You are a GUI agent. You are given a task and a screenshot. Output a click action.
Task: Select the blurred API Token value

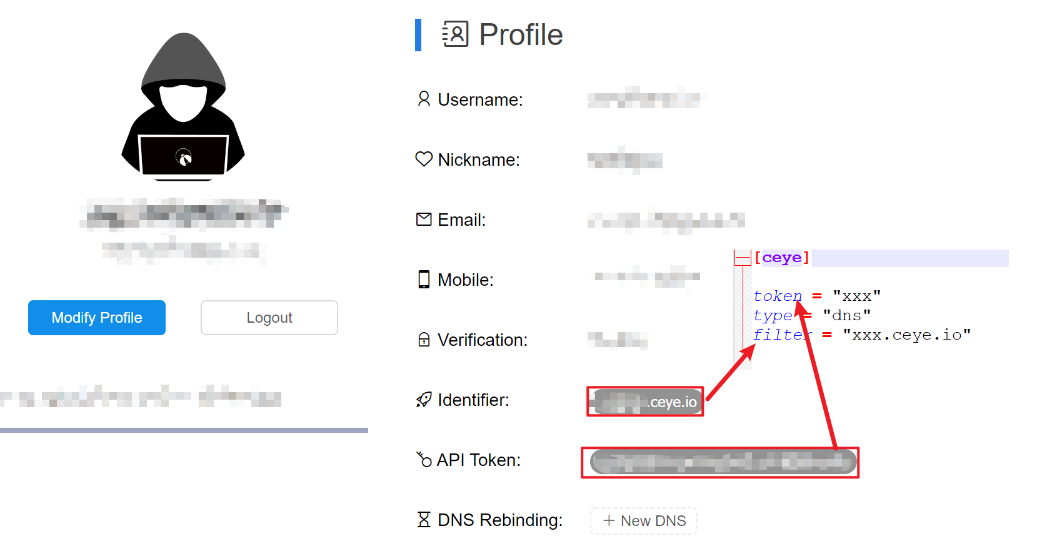723,462
